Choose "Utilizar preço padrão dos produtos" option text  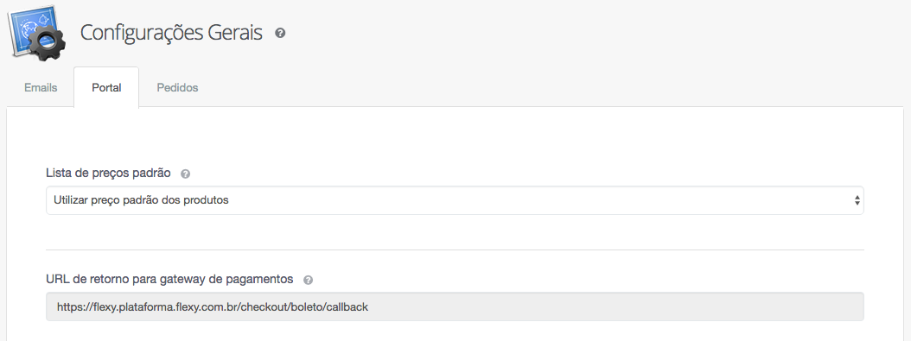tap(141, 200)
